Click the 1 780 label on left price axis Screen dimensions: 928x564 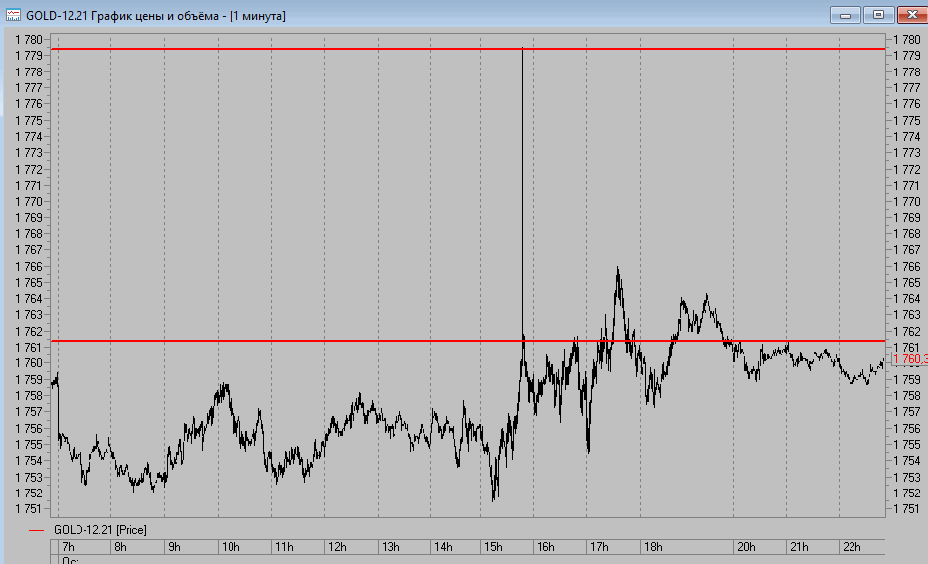tap(28, 40)
